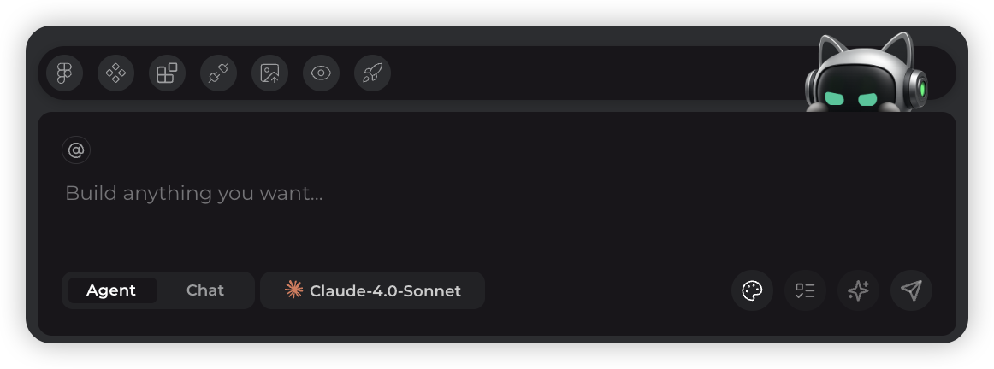Viewport: 994px width, 369px height.
Task: Click the orange Claude sunburst logo
Action: coord(294,290)
